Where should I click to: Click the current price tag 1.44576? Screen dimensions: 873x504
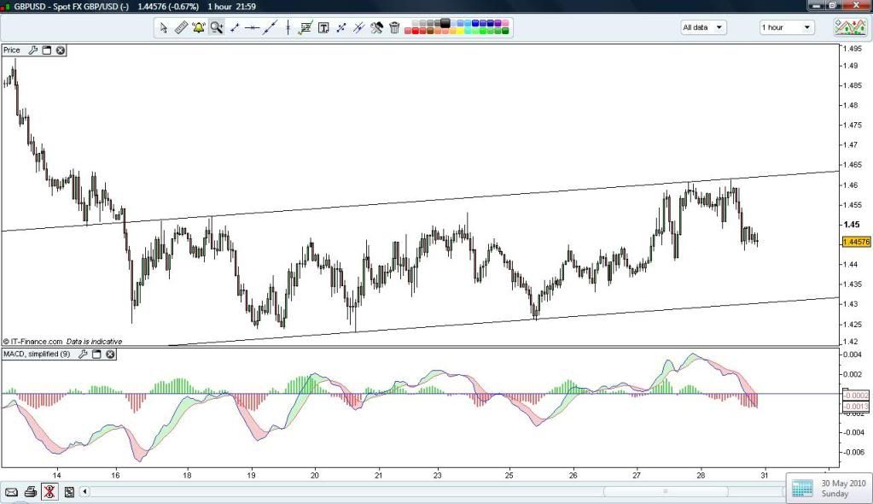point(856,242)
